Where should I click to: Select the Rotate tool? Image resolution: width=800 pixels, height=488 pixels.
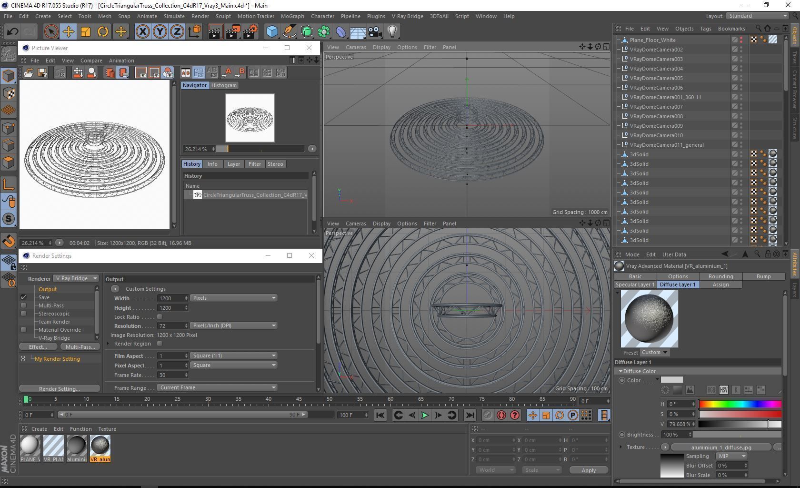tap(102, 32)
